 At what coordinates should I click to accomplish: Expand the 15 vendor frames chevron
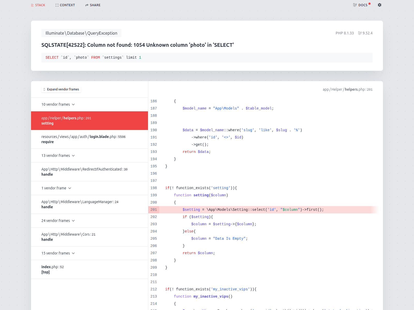[73, 253]
